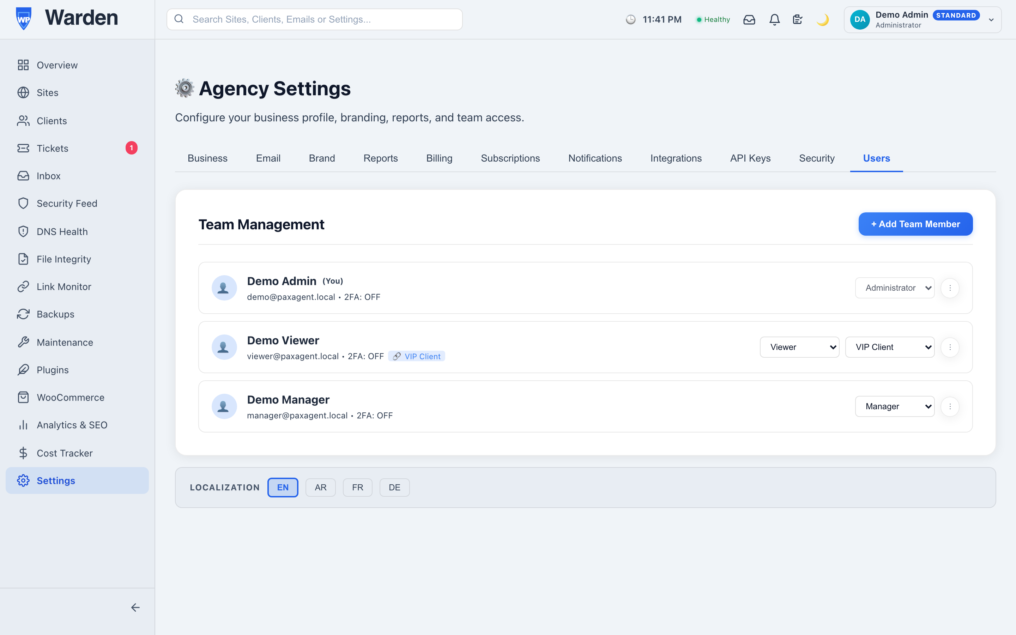This screenshot has height=635, width=1016.
Task: Open the Security Feed page
Action: [77, 203]
